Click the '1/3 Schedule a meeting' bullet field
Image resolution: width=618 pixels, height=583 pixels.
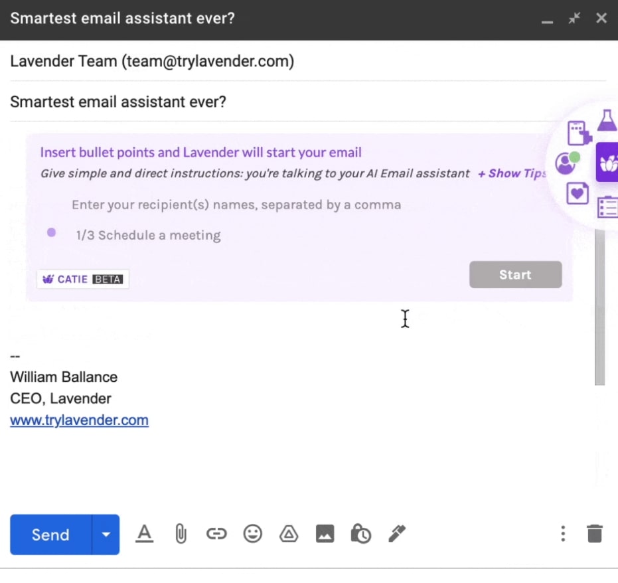[148, 235]
